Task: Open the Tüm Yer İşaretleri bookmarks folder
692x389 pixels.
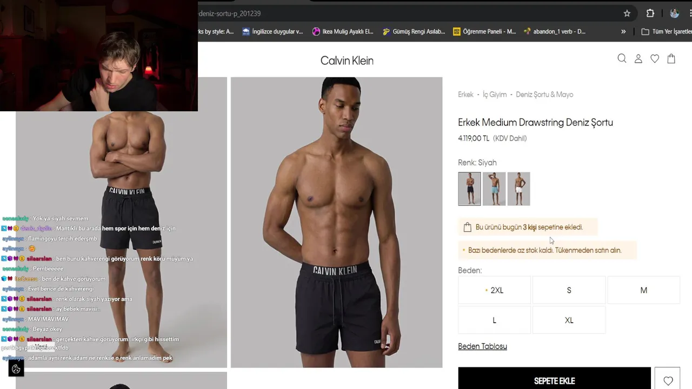Action: 667,31
